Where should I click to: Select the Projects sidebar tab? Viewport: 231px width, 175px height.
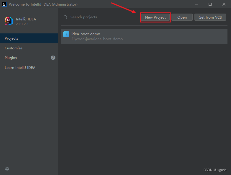coord(29,38)
